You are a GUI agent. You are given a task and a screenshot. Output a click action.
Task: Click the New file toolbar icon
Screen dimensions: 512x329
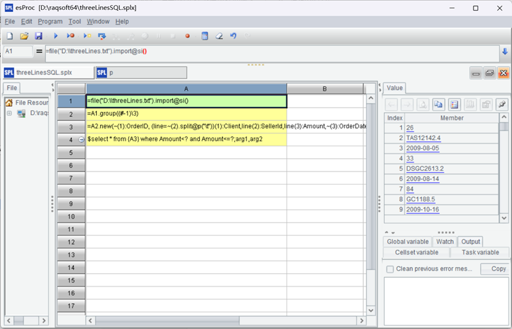(x=9, y=36)
